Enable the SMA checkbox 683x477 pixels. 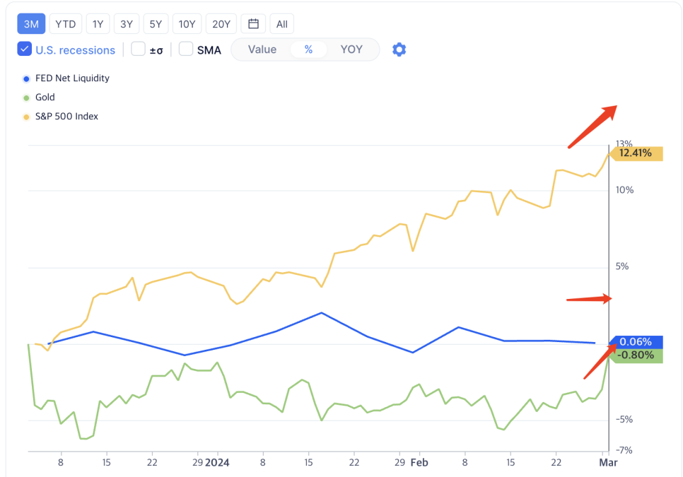click(186, 49)
